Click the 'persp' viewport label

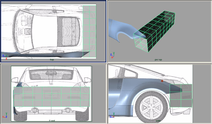click(158, 60)
